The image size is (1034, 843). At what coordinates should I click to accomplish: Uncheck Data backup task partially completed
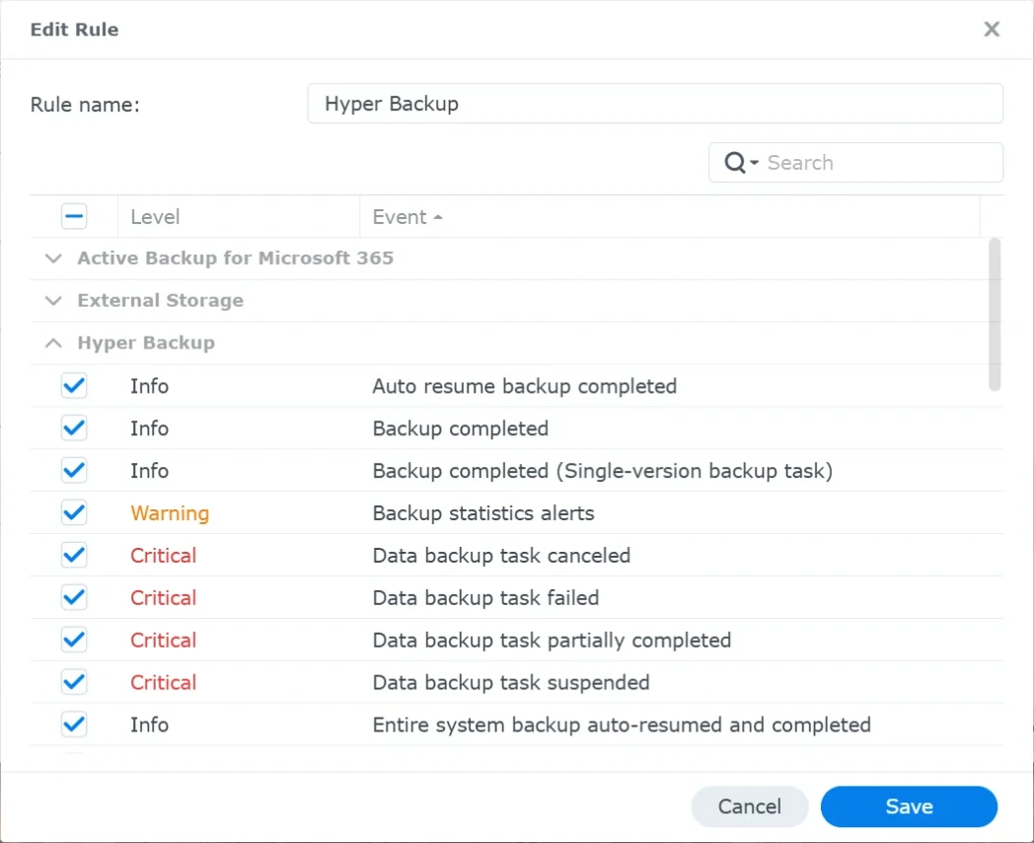(x=74, y=640)
